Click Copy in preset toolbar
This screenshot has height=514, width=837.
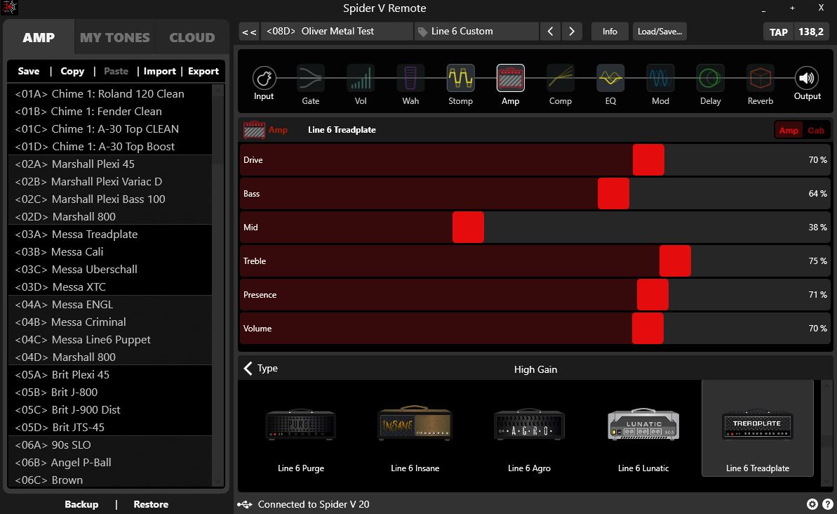(72, 71)
